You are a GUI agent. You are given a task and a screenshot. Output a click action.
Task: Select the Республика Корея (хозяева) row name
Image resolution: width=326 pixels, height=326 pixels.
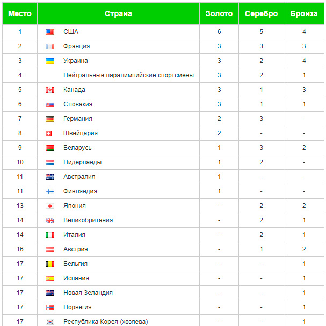[106, 322]
